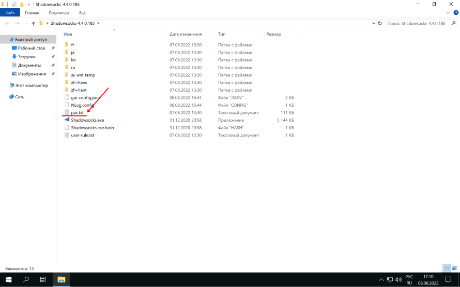
Task: Select Быстрый доступ in navigation pane
Action: [31, 40]
